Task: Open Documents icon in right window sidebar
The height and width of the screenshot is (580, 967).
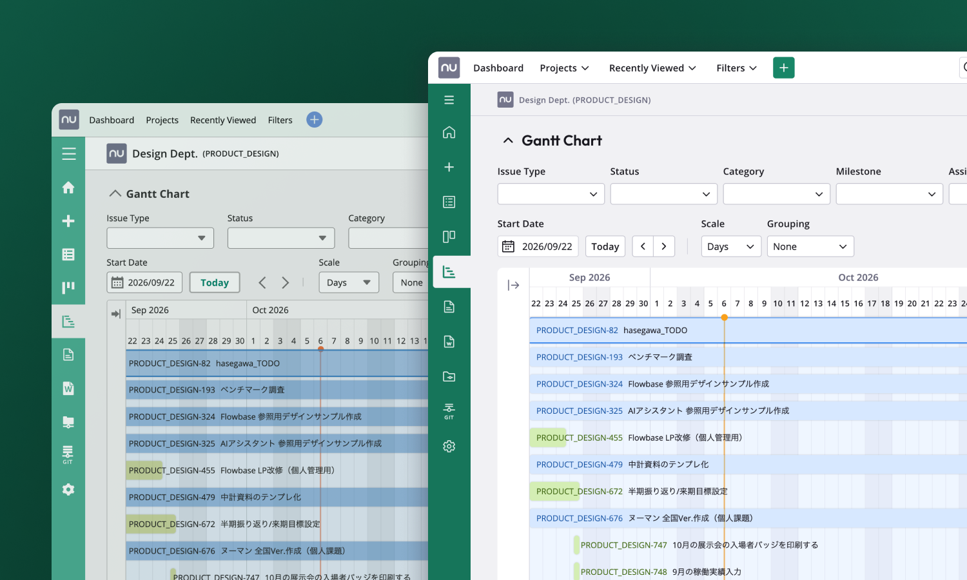Action: click(x=449, y=307)
